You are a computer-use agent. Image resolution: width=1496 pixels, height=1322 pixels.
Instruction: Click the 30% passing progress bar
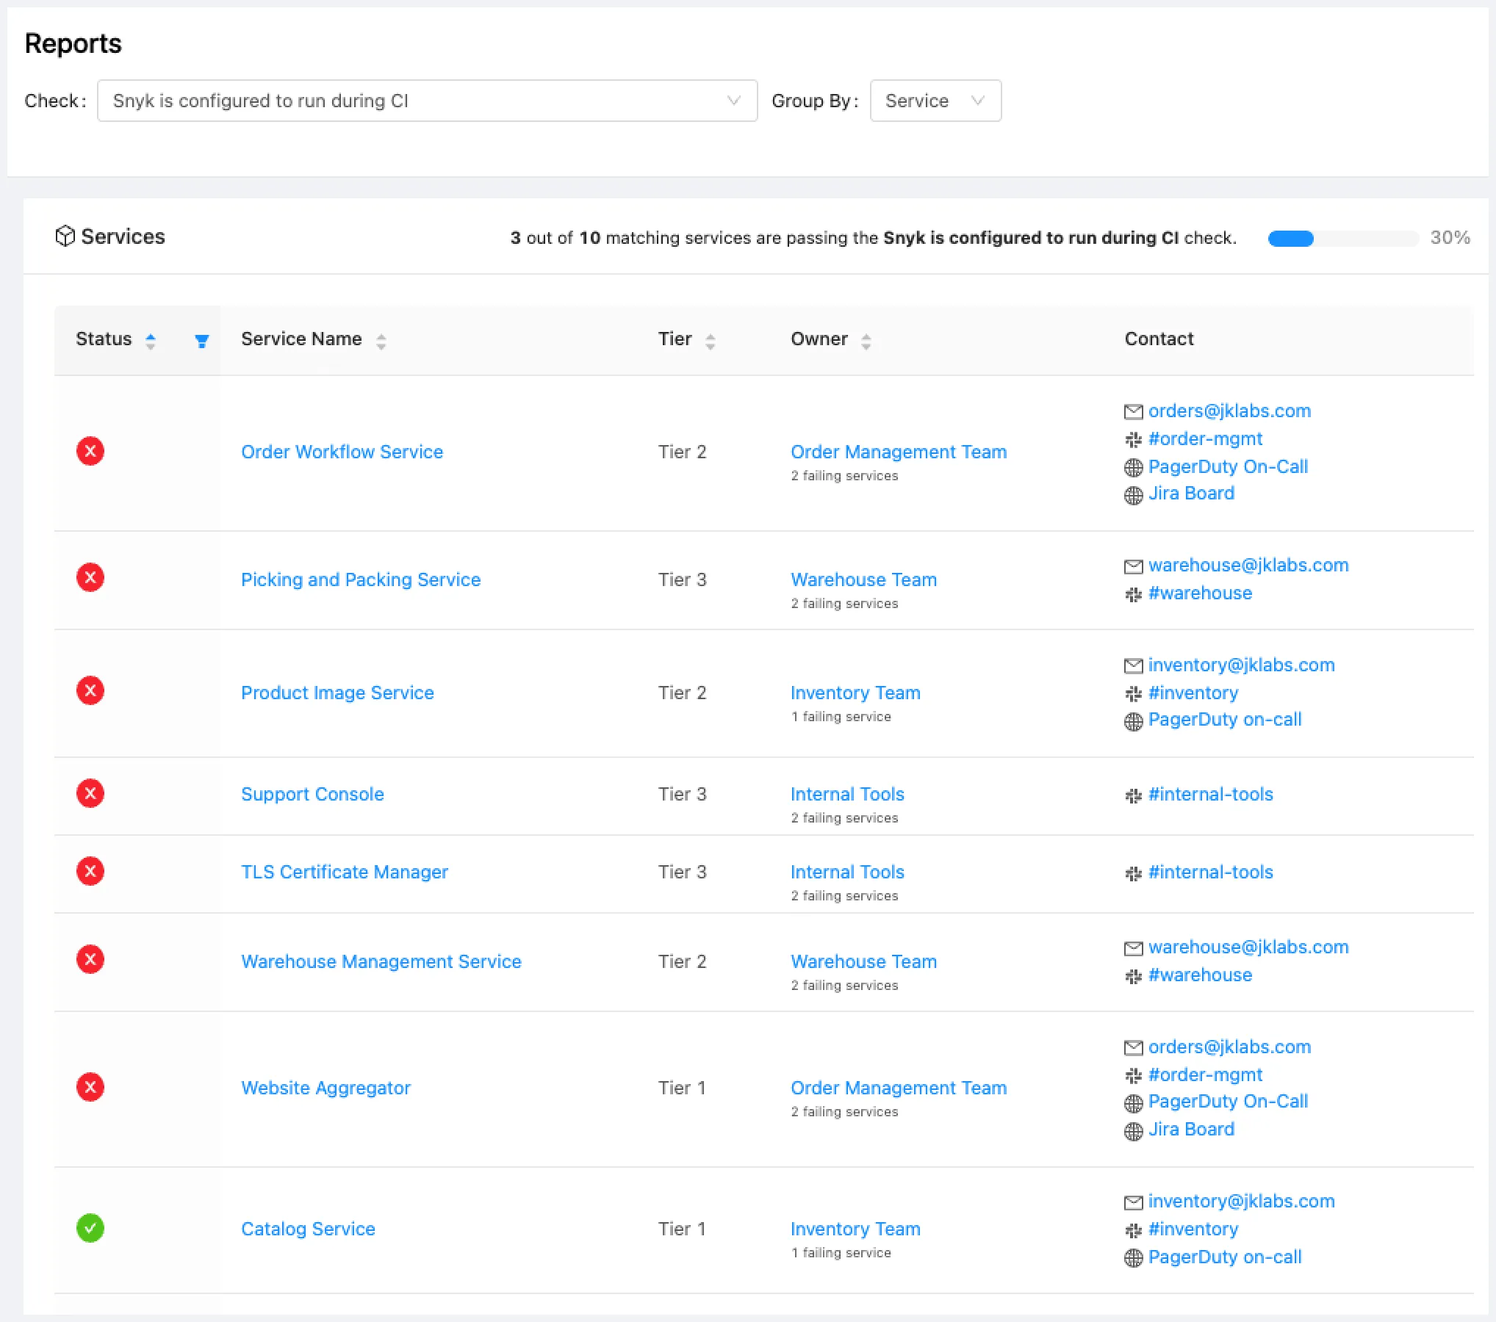pyautogui.click(x=1342, y=238)
